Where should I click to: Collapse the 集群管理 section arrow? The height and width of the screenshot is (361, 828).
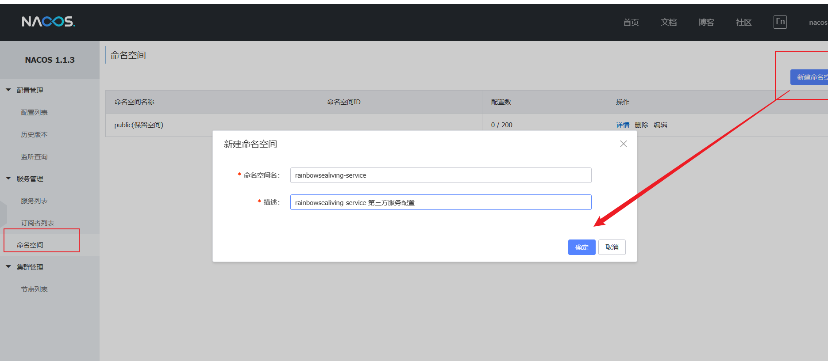(8, 266)
